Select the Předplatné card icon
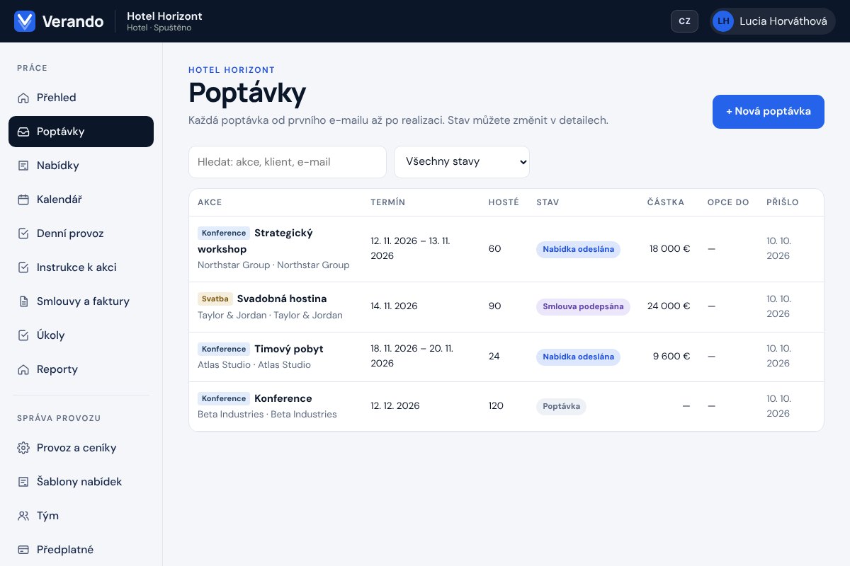Image resolution: width=850 pixels, height=566 pixels. [23, 550]
